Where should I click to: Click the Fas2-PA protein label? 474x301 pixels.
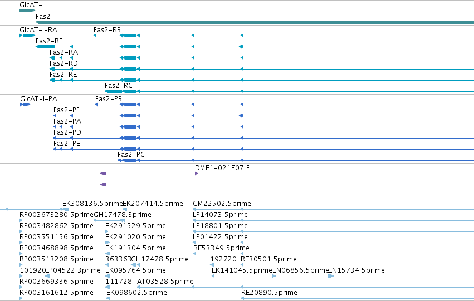[67, 121]
